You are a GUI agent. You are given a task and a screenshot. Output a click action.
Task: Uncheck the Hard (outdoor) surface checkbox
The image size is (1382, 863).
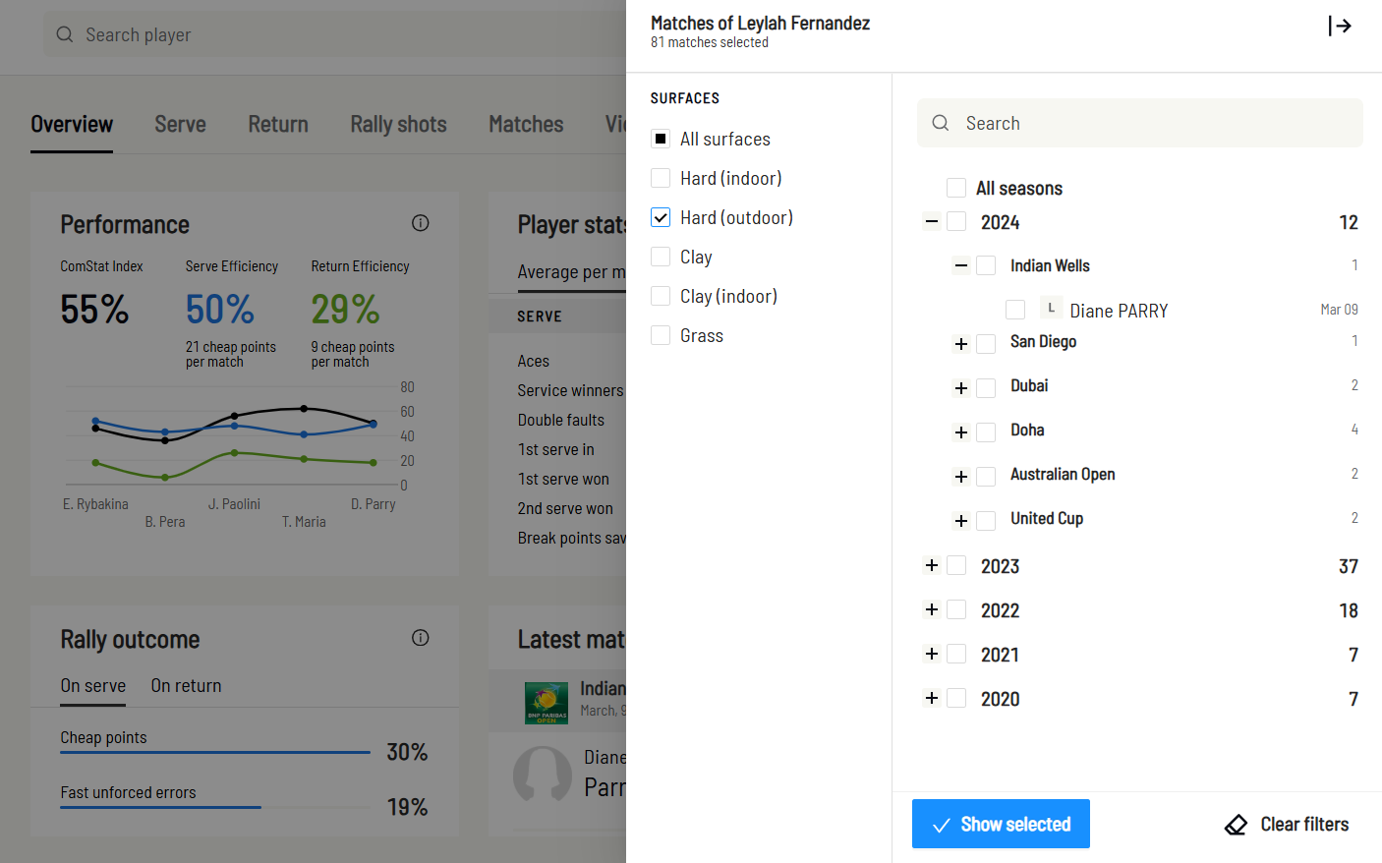click(661, 217)
